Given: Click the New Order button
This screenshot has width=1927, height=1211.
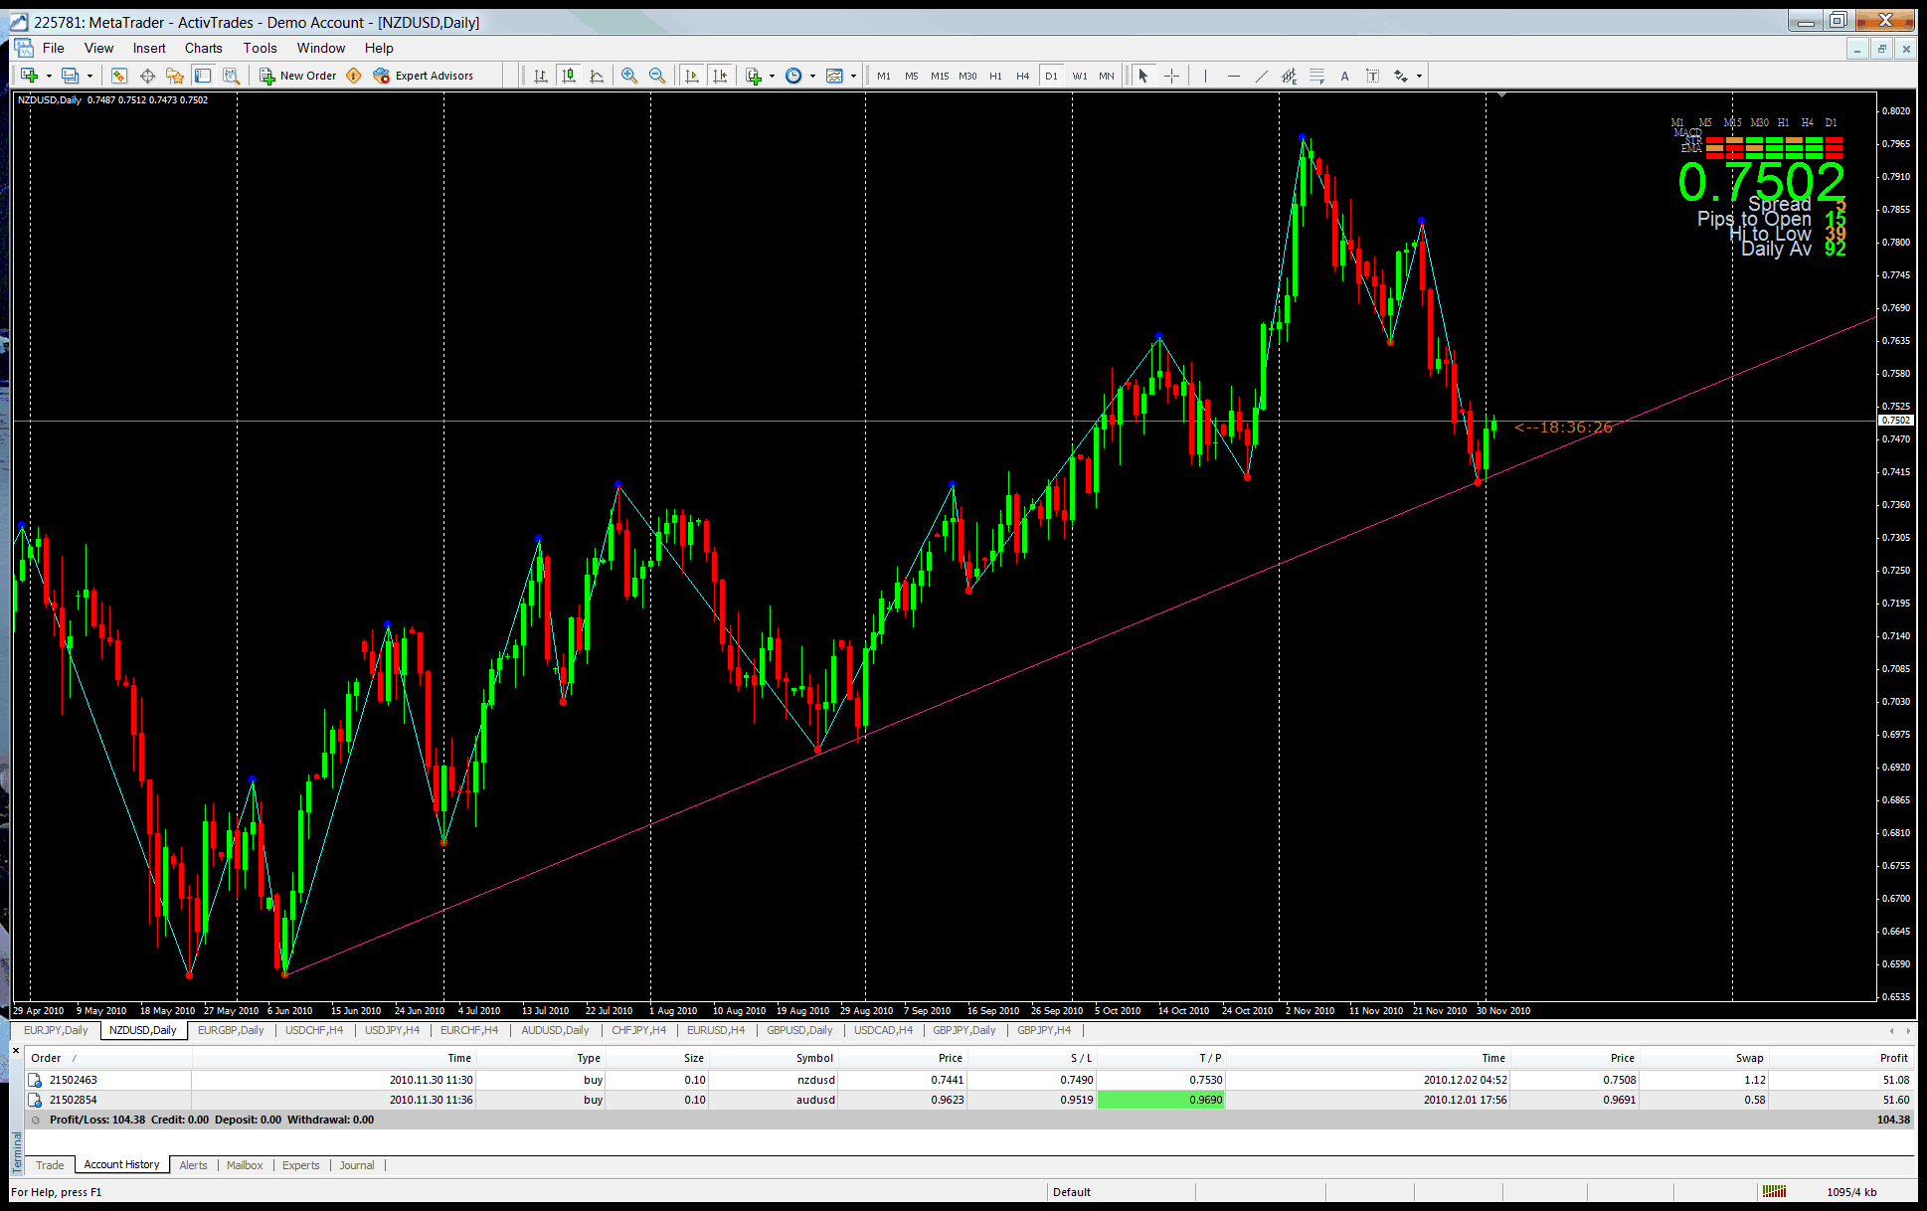Looking at the screenshot, I should [x=298, y=76].
